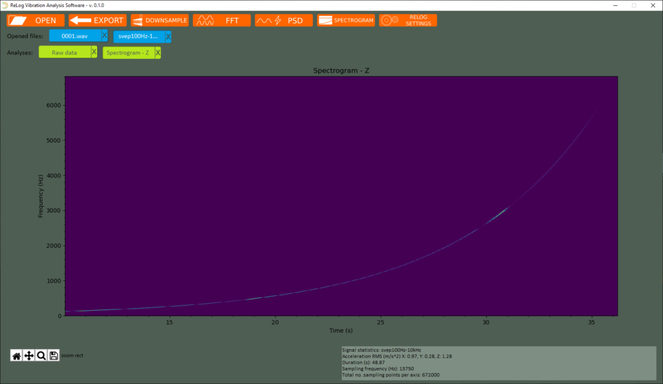Select the svep100Hz opened file tab
The image size is (663, 384).
[139, 36]
